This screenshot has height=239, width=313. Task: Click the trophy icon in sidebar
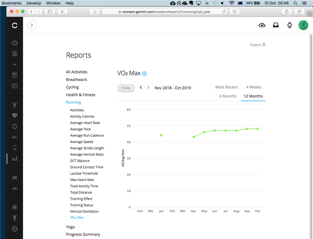(x=15, y=218)
